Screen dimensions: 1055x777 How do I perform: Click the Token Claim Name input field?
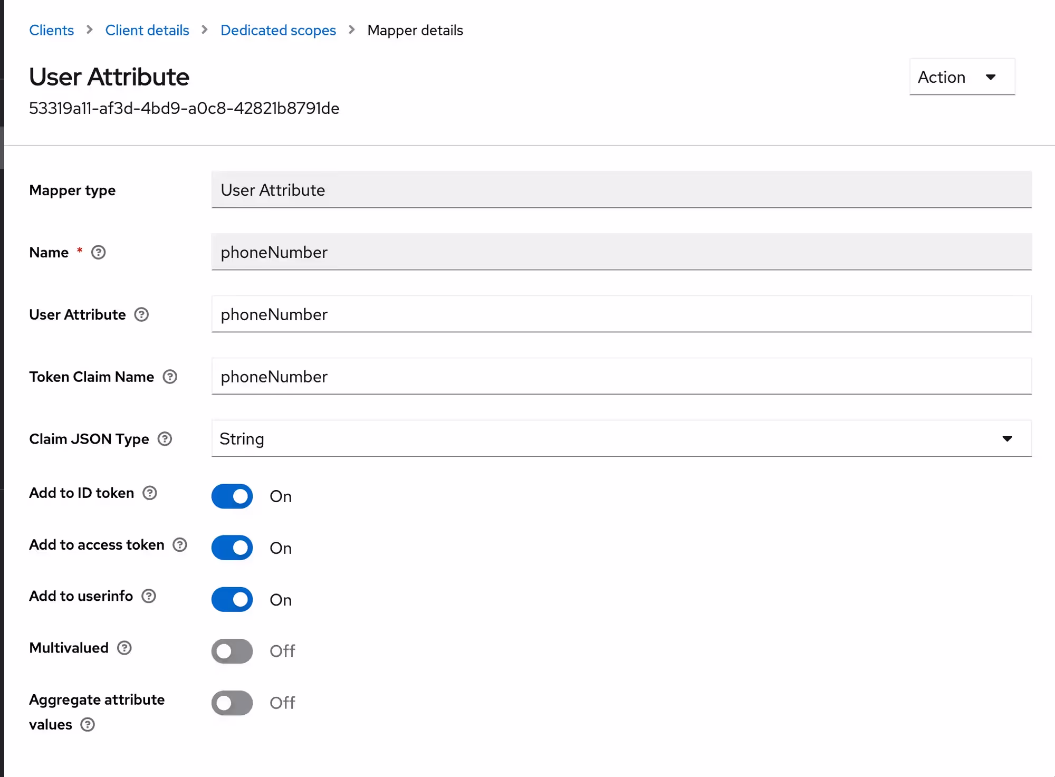click(x=621, y=377)
